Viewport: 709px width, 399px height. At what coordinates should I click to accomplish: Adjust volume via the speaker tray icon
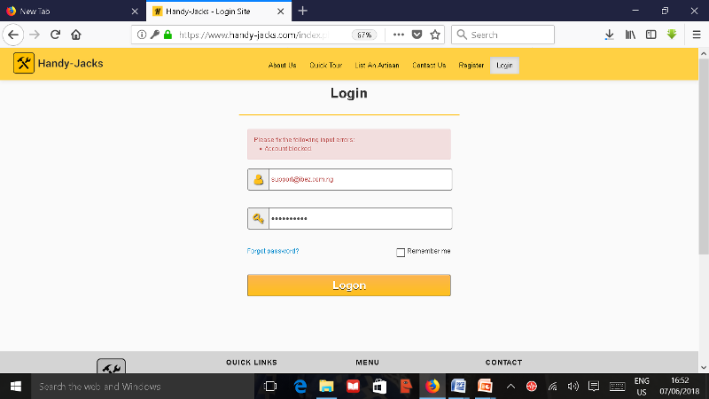tap(573, 387)
